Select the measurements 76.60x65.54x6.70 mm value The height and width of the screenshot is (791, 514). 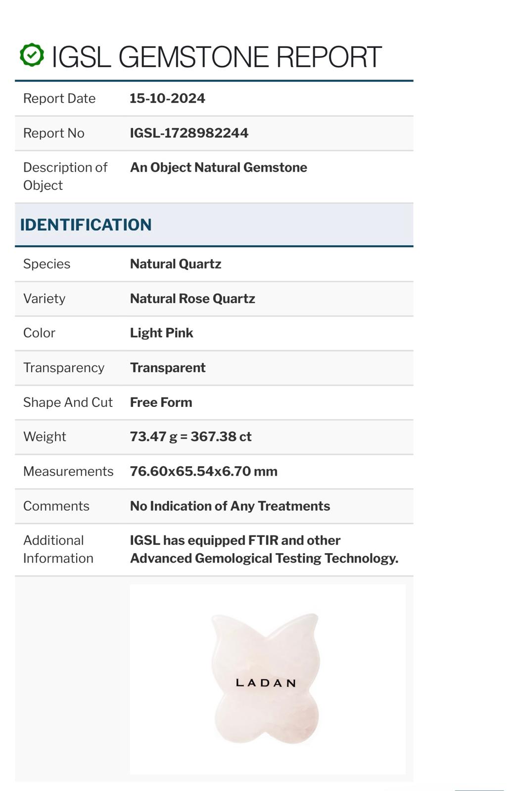[203, 472]
